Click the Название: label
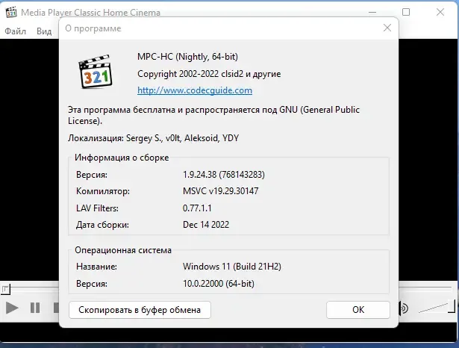Image resolution: width=459 pixels, height=348 pixels. (96, 267)
